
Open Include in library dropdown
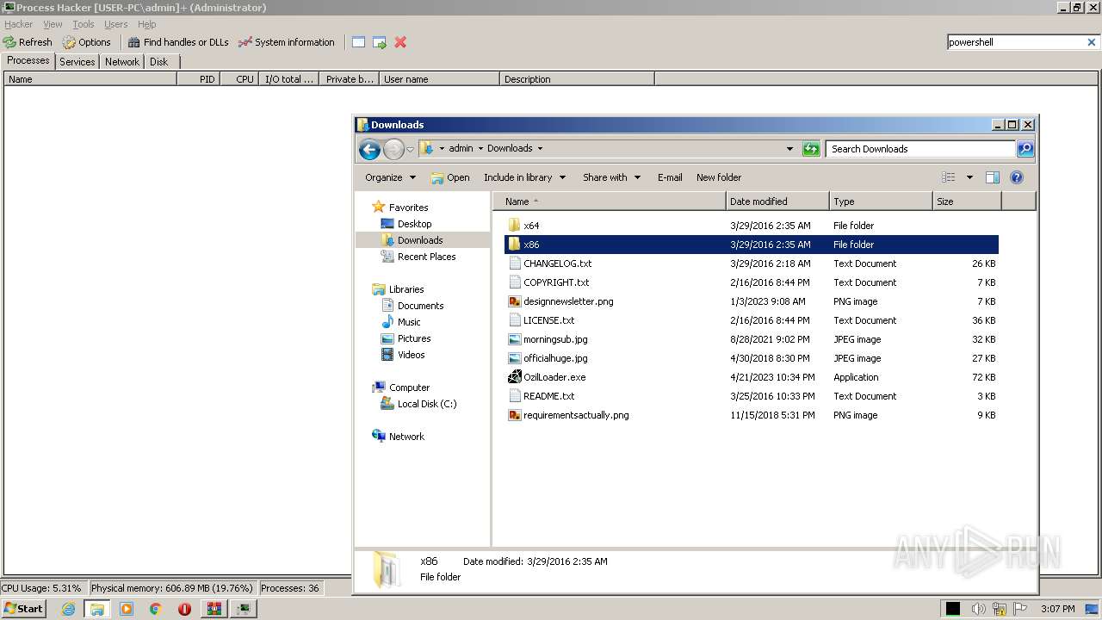524,177
